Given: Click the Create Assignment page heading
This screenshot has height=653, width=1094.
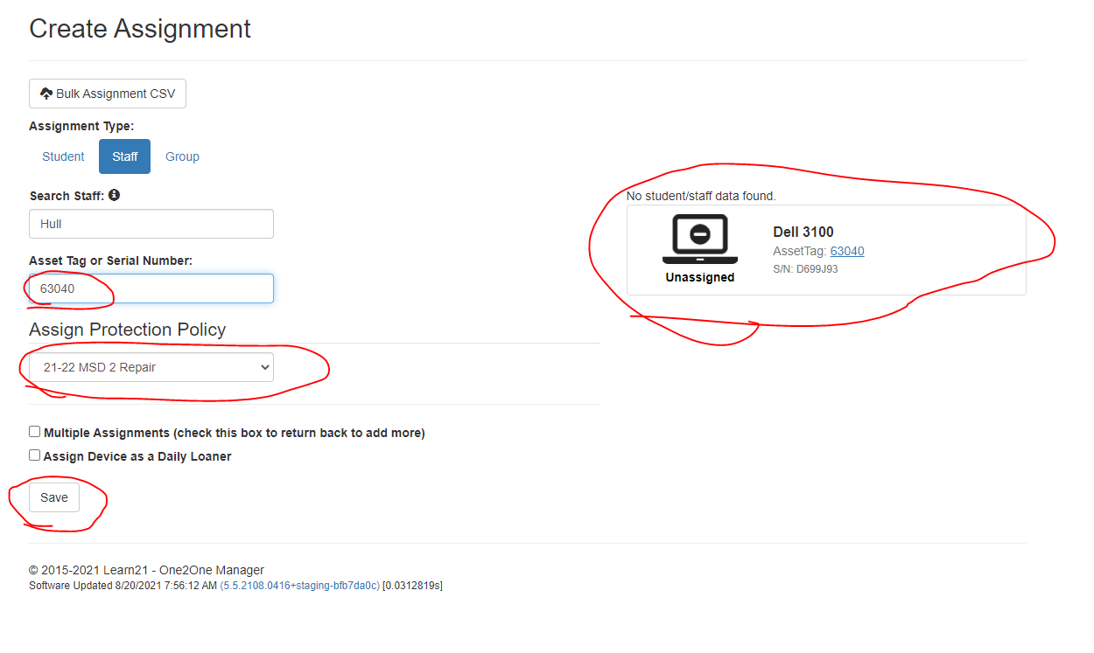Looking at the screenshot, I should pos(140,29).
